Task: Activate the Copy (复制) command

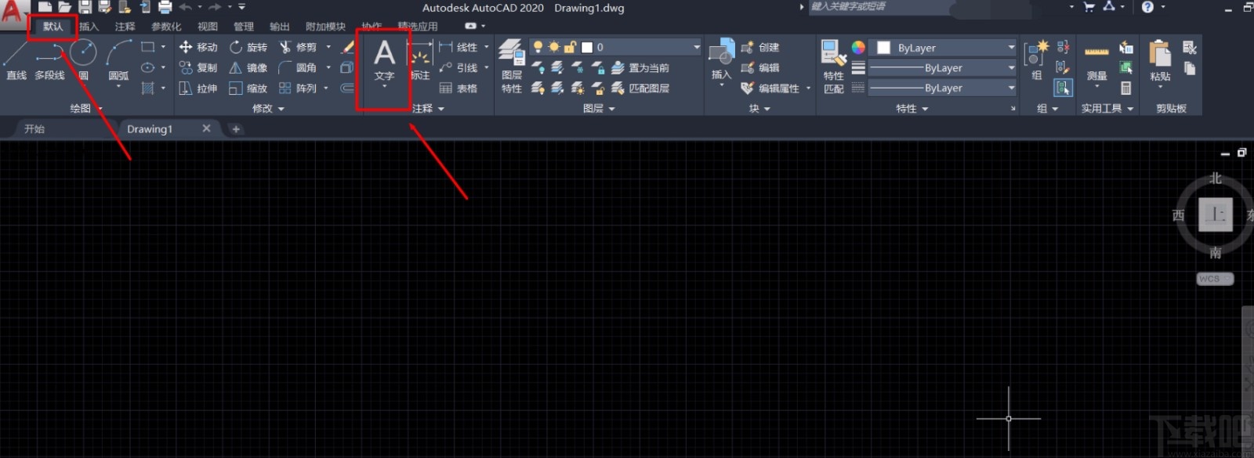Action: [x=198, y=67]
